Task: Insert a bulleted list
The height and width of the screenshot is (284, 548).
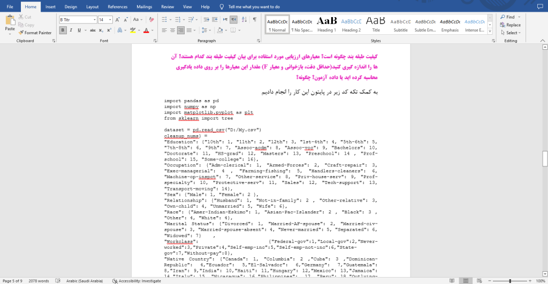Action: pyautogui.click(x=164, y=20)
